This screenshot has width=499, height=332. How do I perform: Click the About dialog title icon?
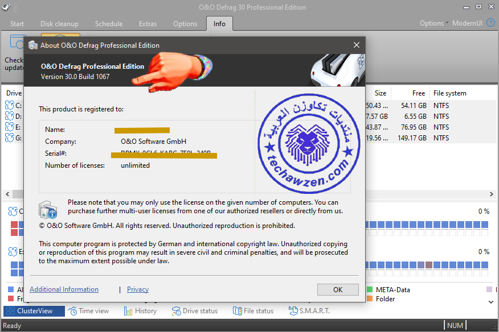pyautogui.click(x=33, y=45)
